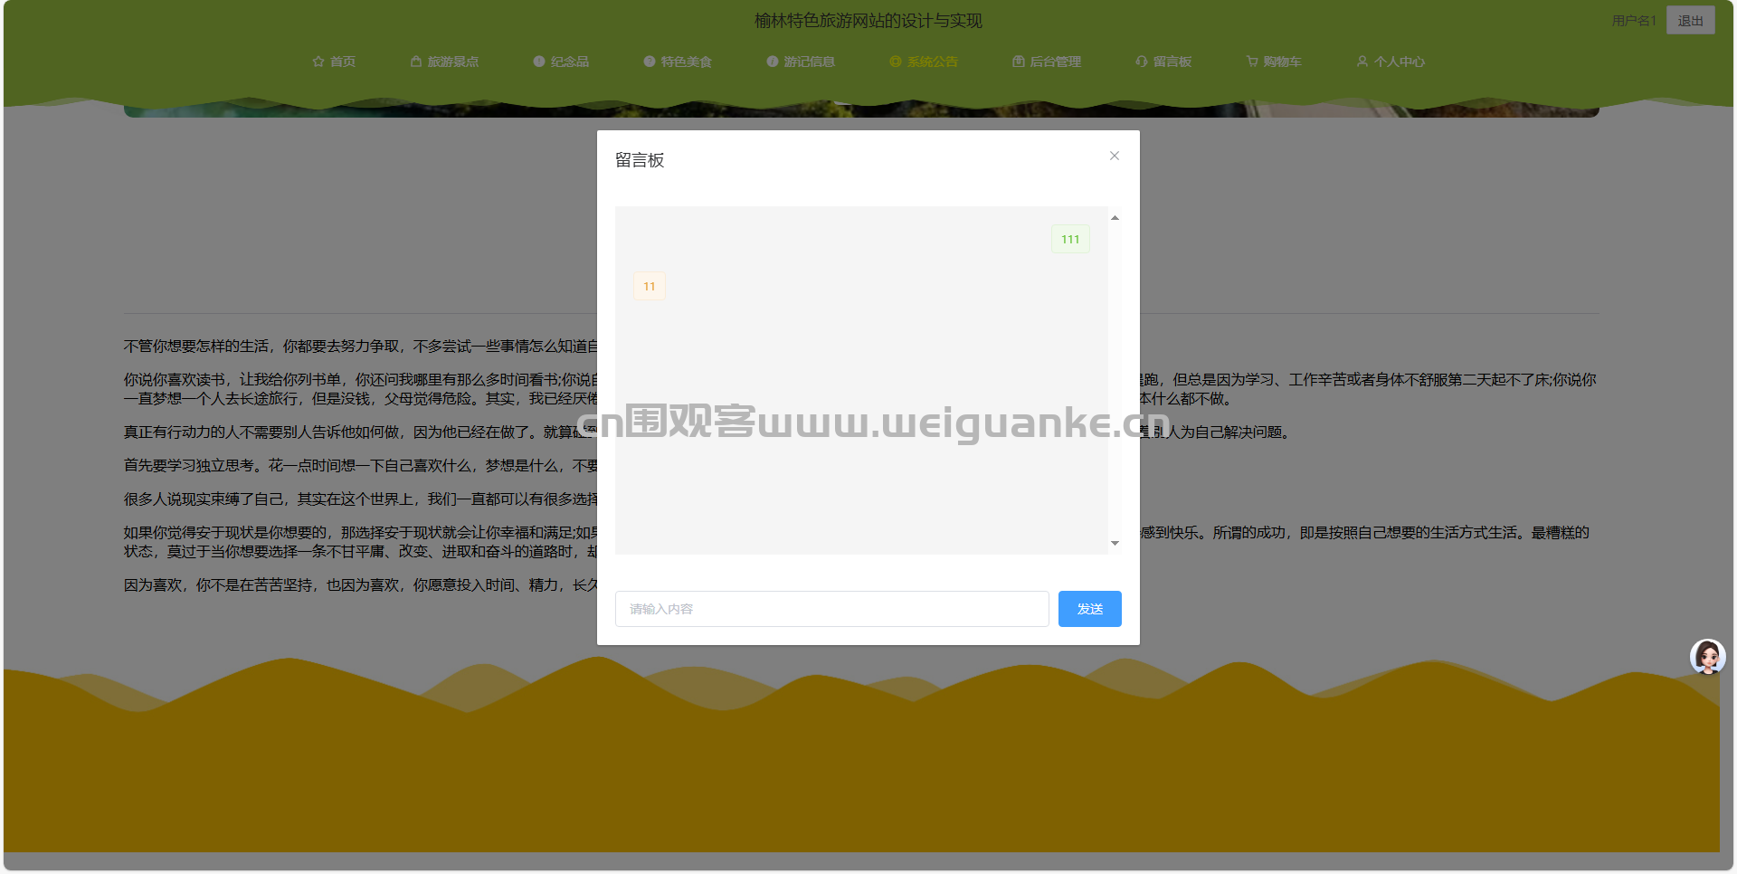Click the green 111 message bubble
The height and width of the screenshot is (874, 1737).
tap(1070, 240)
